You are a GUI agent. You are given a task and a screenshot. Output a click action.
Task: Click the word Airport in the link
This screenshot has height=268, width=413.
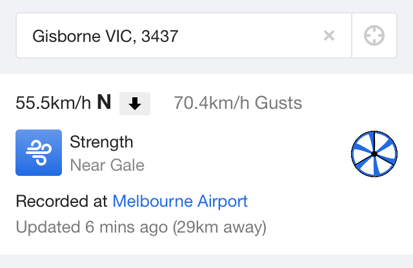click(x=223, y=202)
